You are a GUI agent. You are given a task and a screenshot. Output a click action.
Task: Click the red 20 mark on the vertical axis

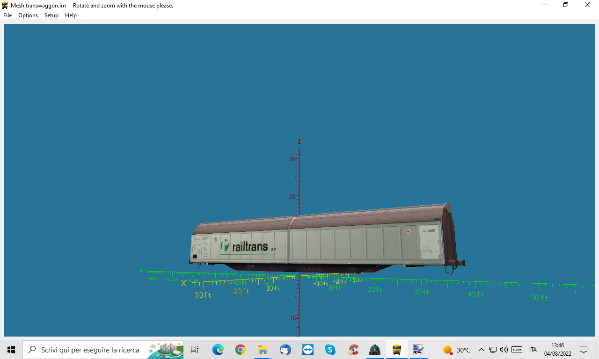(292, 196)
